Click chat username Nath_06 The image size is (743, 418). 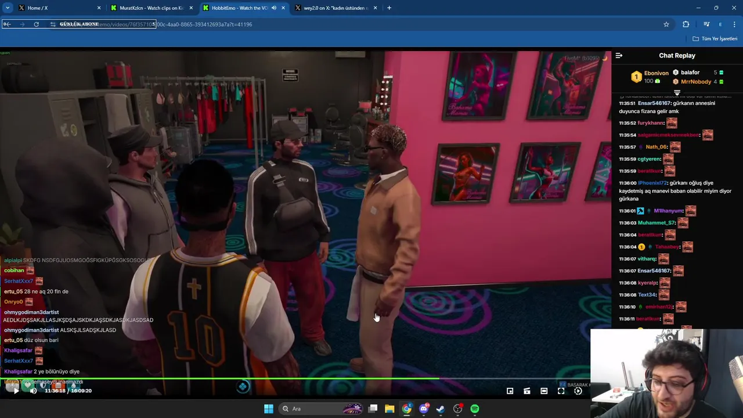click(657, 147)
